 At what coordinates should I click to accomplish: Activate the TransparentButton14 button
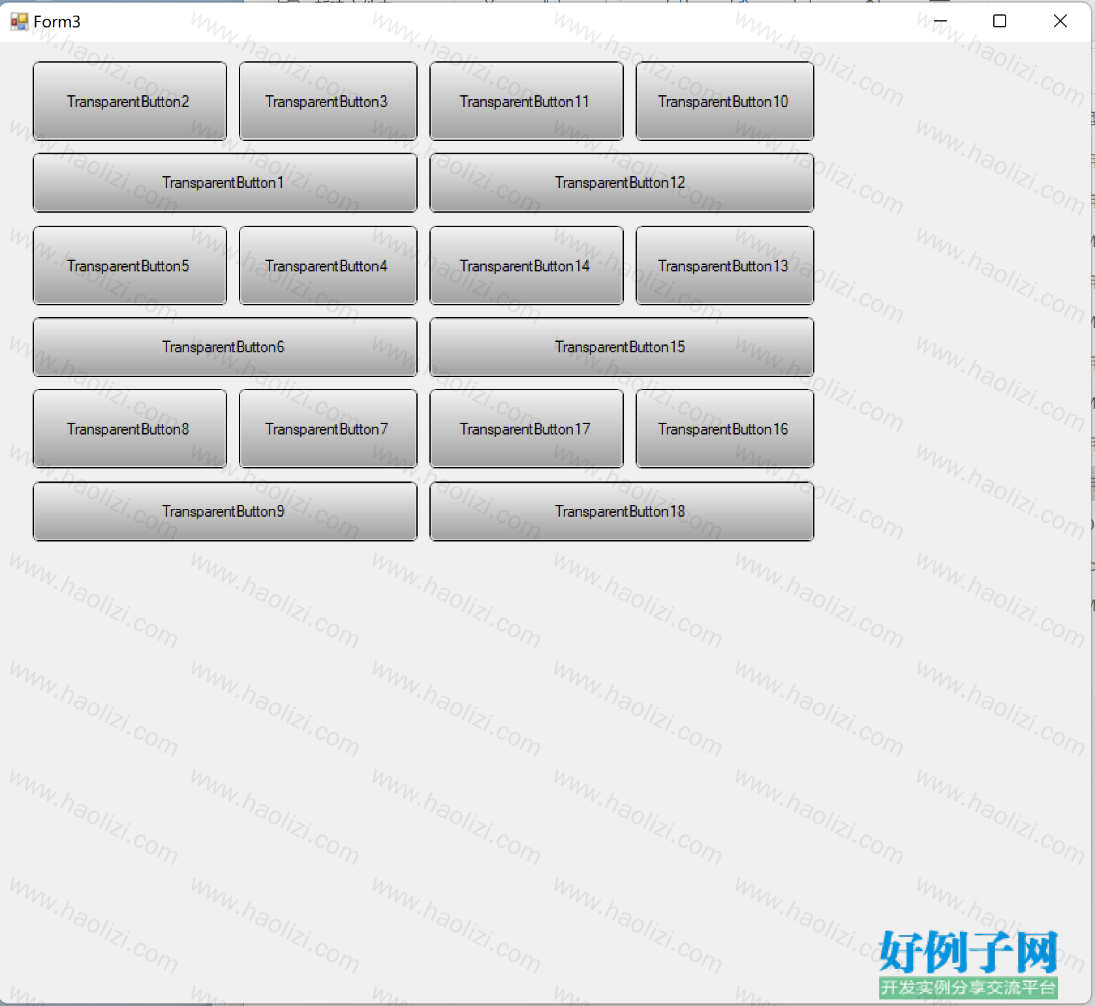pyautogui.click(x=527, y=266)
